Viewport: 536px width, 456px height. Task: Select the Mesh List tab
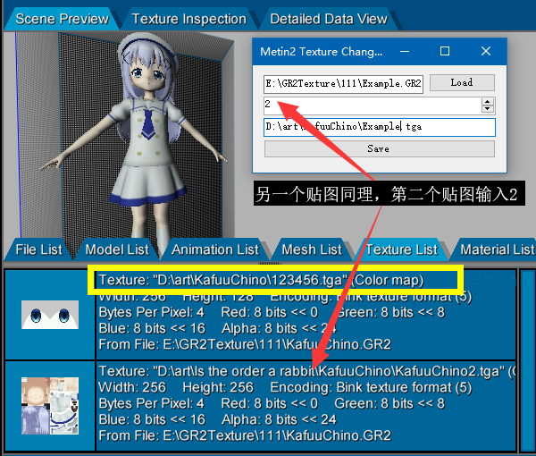[312, 249]
